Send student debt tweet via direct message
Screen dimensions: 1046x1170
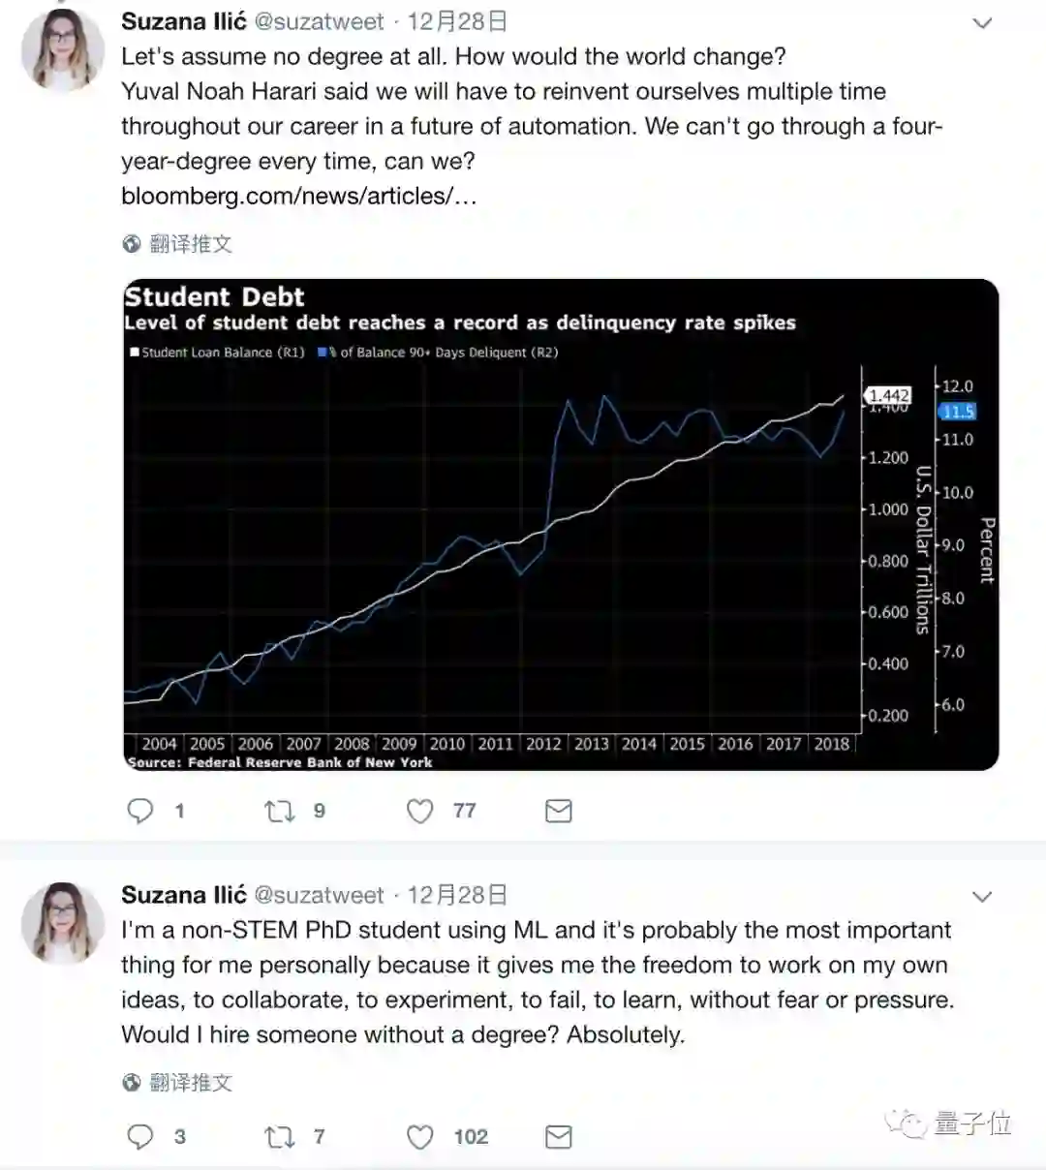pos(559,811)
